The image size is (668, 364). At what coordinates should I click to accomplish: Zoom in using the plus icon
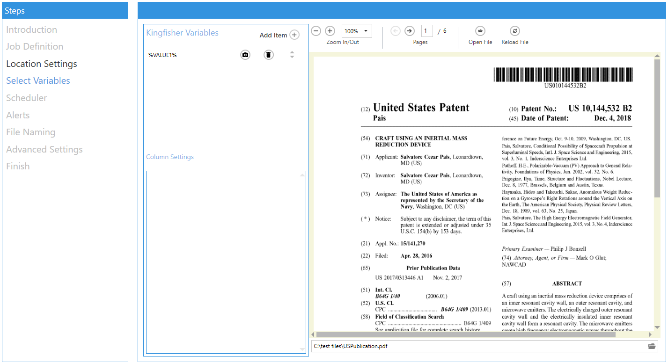(x=330, y=30)
